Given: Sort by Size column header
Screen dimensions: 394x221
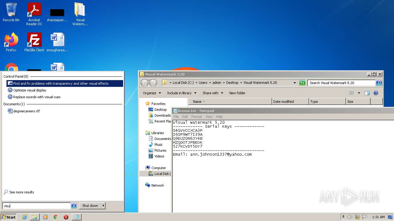Looking at the screenshot, I should 358,102.
